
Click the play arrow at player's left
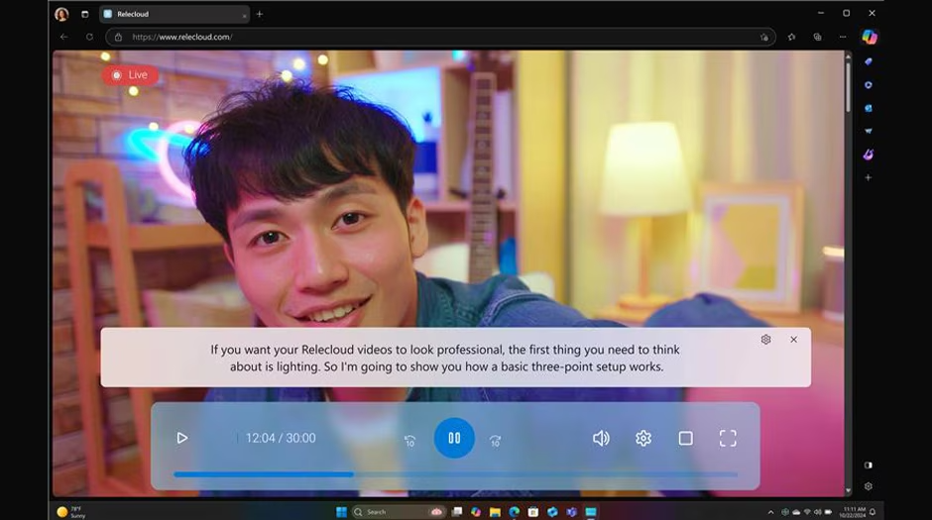181,438
